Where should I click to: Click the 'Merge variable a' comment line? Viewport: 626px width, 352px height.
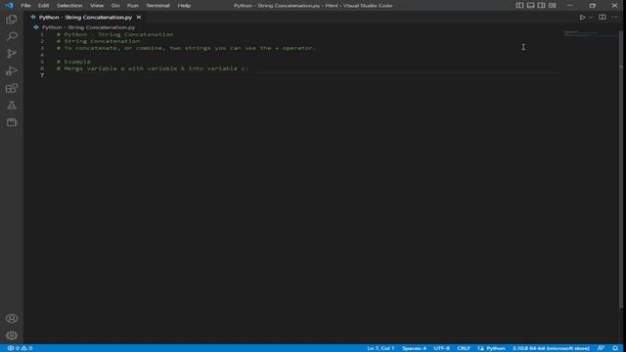[153, 68]
